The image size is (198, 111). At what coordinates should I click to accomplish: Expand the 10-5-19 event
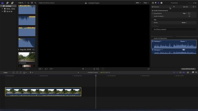[x=2, y=11]
